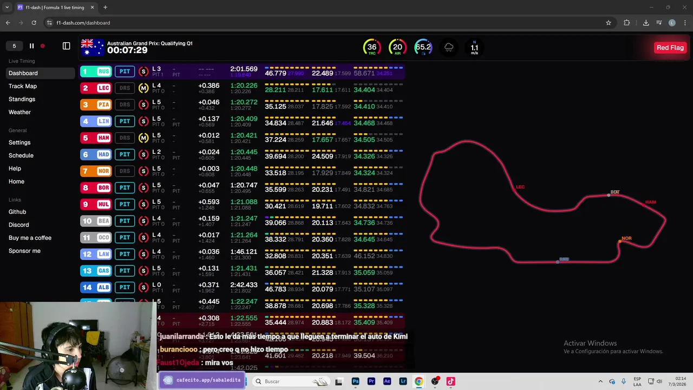
Task: Open the browser extensions puzzle icon
Action: coord(627,23)
